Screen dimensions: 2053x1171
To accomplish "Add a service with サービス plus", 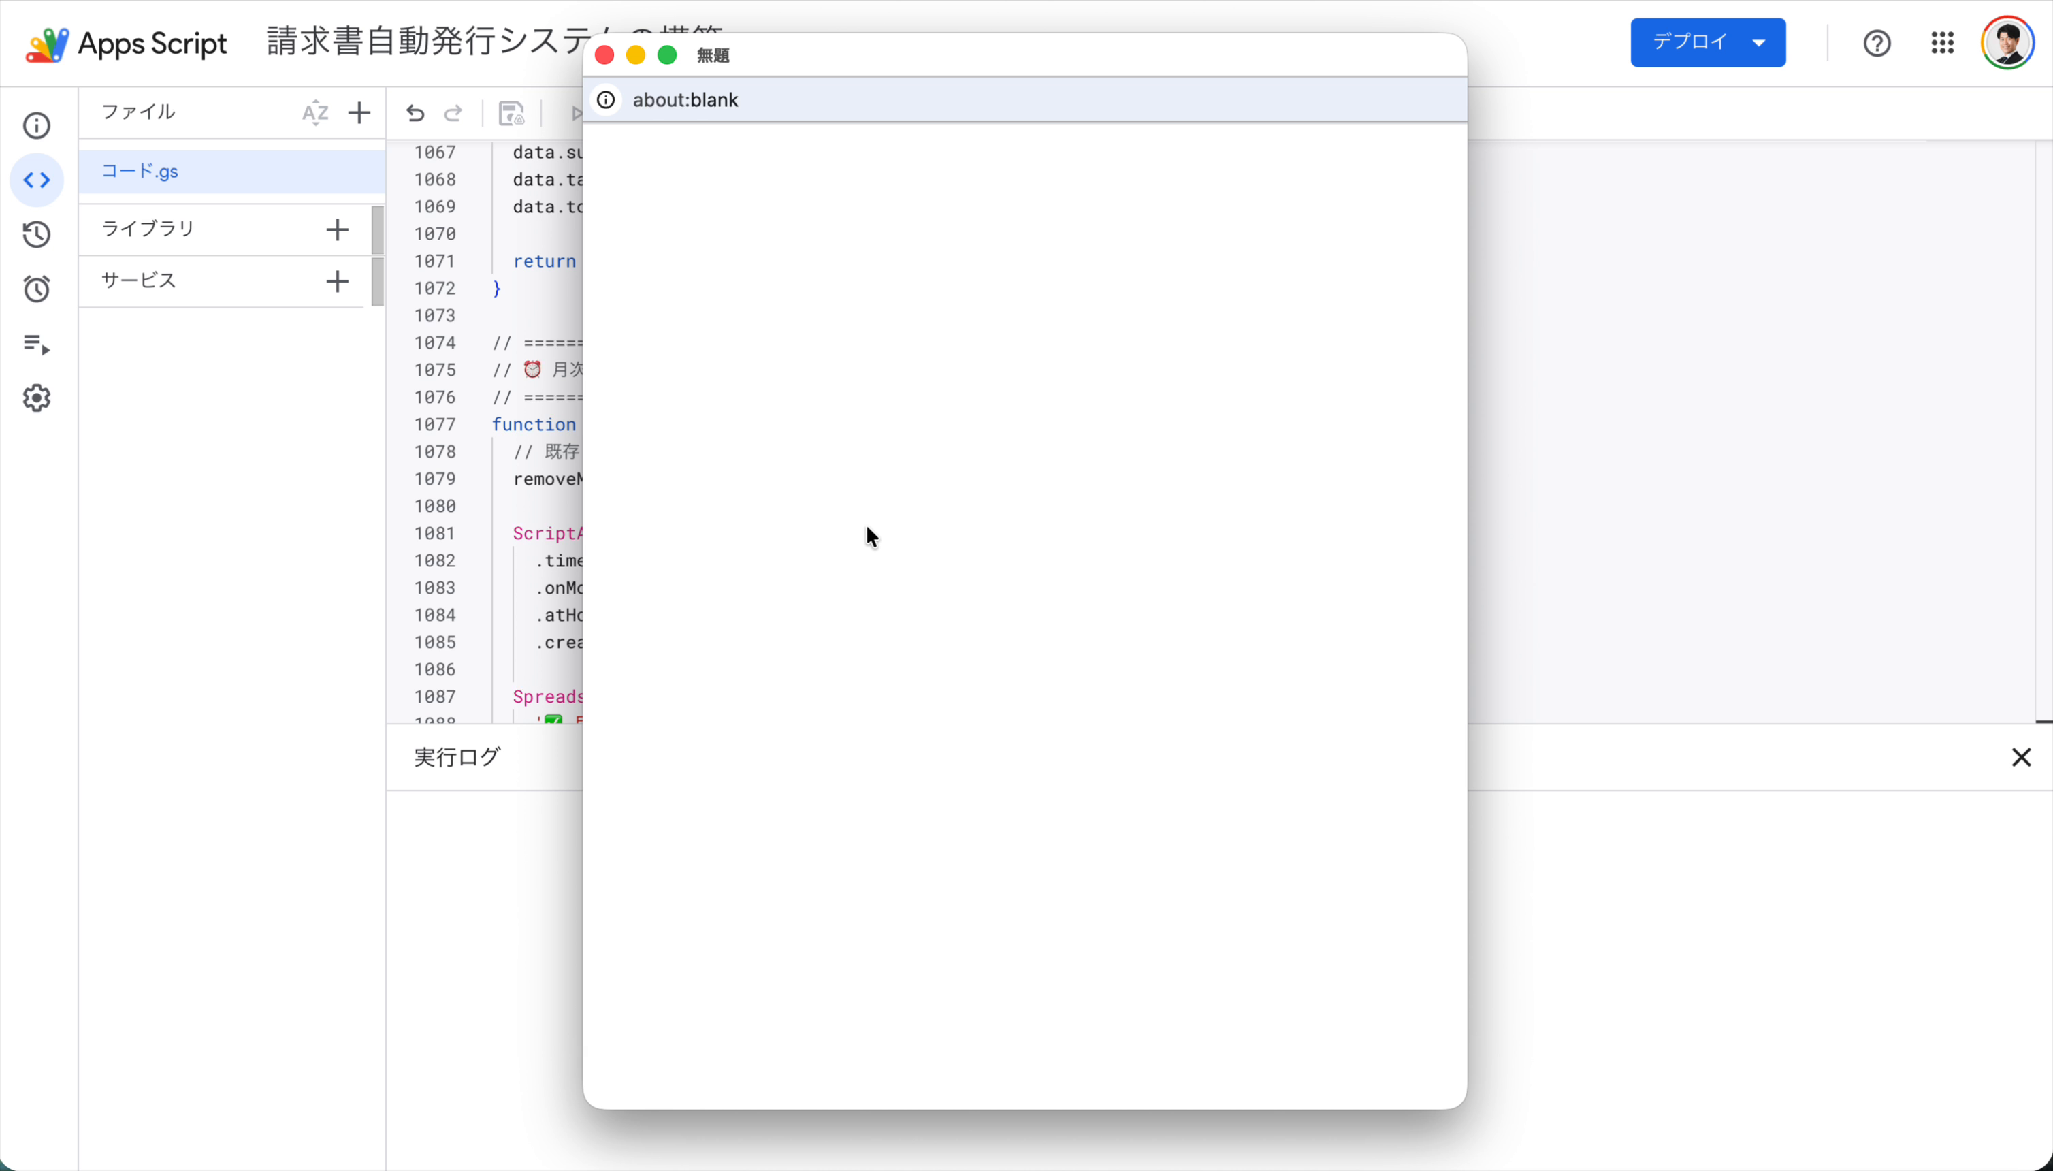I will [x=338, y=281].
